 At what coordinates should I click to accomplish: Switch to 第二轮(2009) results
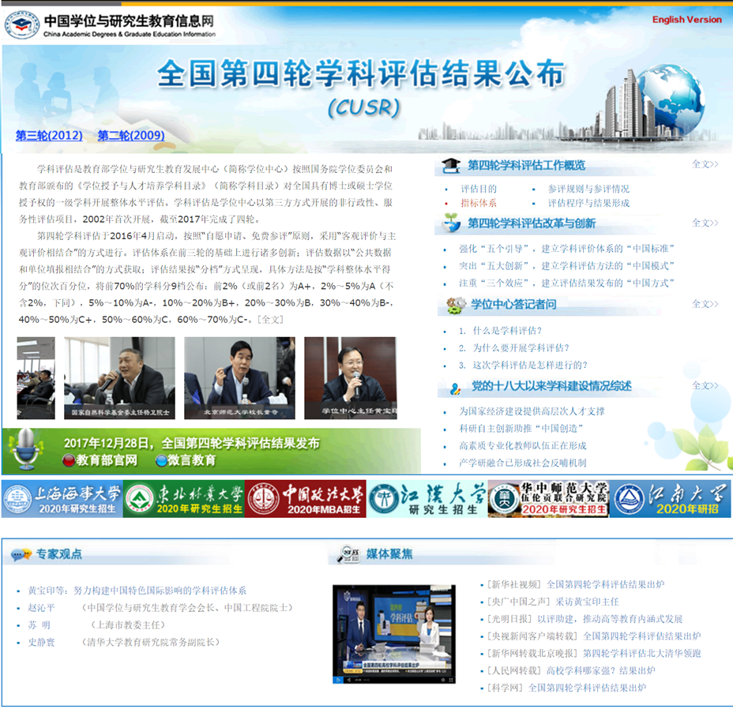(x=131, y=136)
